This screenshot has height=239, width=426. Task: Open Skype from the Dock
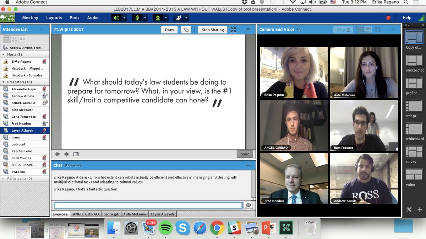pos(182,228)
